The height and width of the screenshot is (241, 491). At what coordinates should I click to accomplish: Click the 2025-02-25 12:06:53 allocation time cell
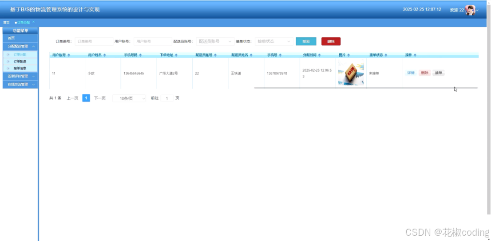click(317, 74)
